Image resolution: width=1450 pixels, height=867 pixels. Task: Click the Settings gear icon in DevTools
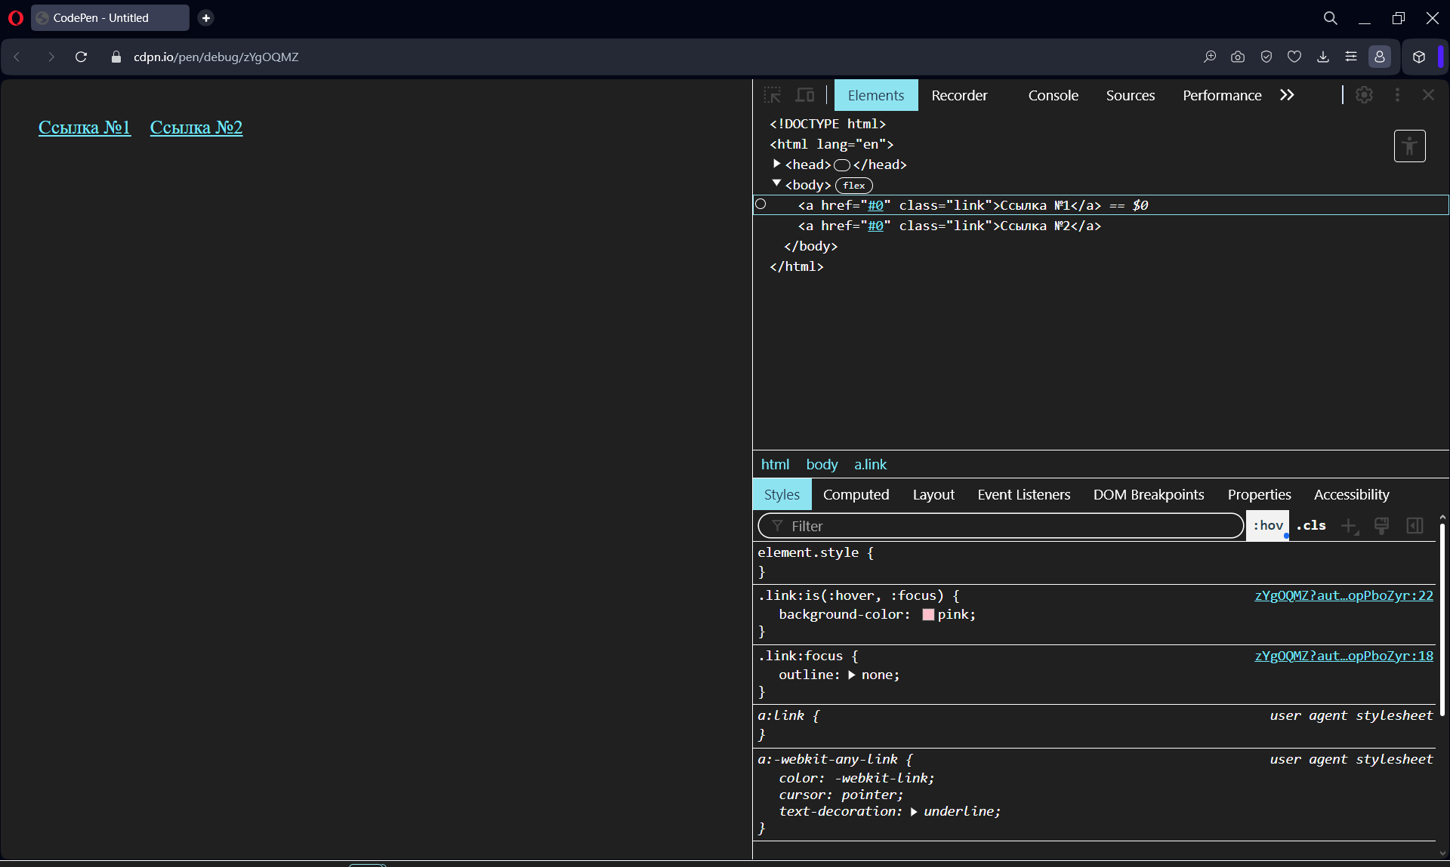(1364, 95)
